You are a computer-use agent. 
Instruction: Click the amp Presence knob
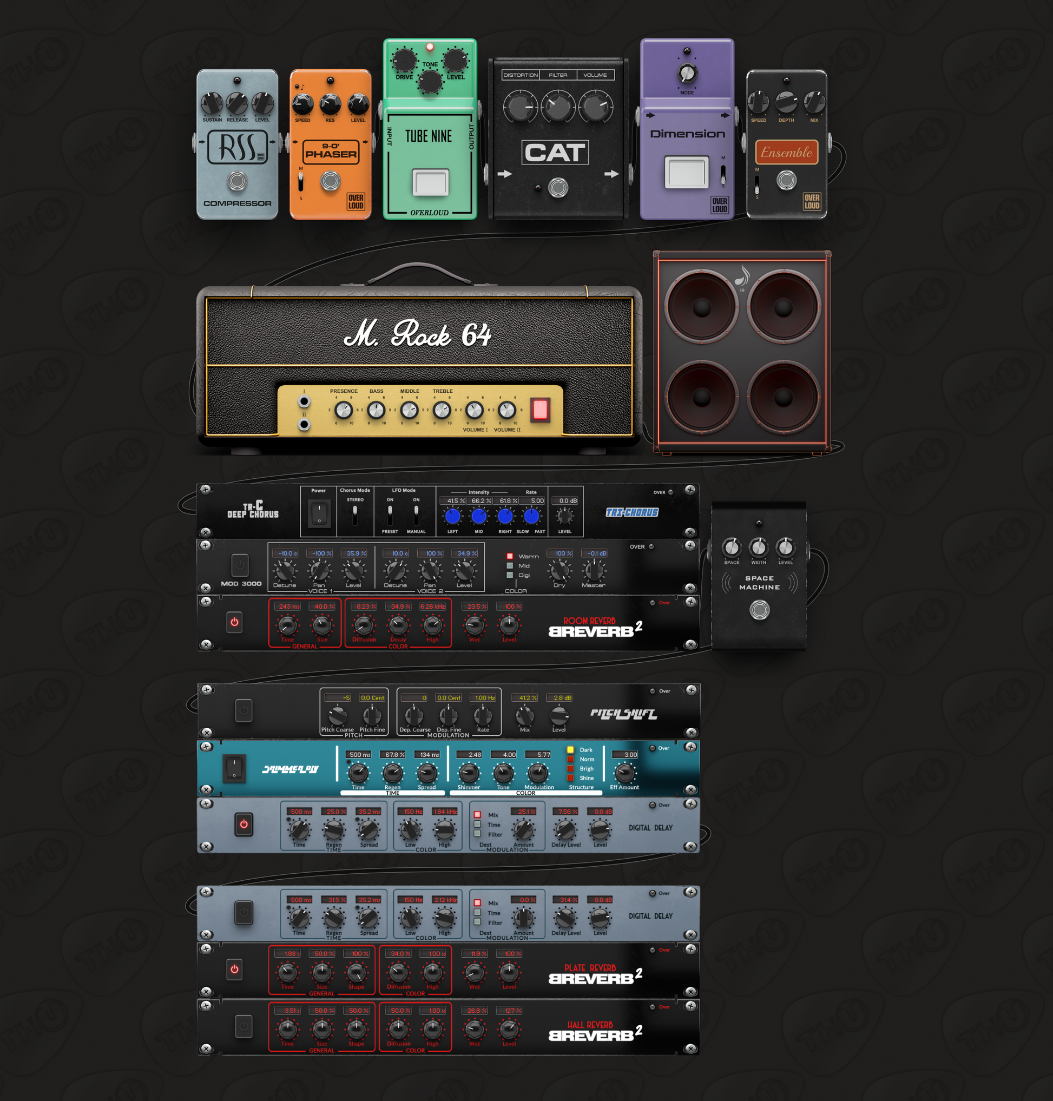click(344, 410)
